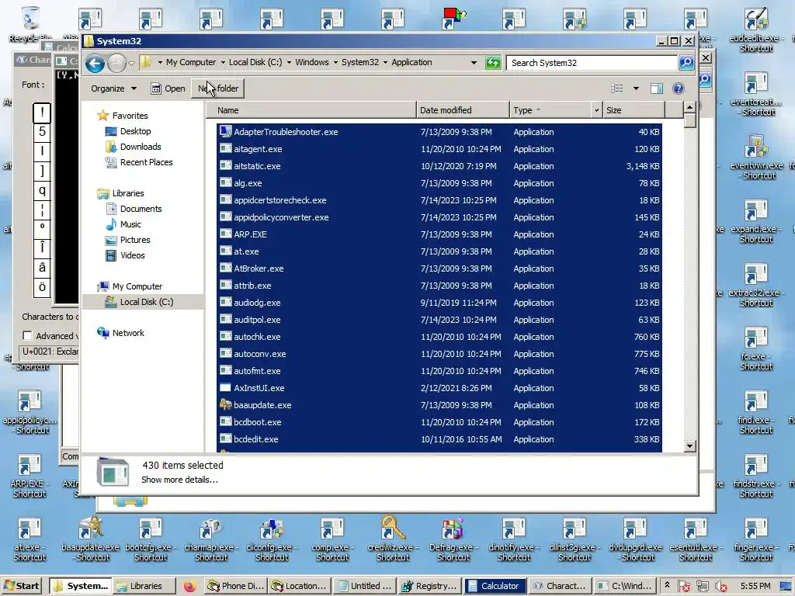Image resolution: width=795 pixels, height=596 pixels.
Task: Refresh the System32 folder view
Action: (493, 63)
